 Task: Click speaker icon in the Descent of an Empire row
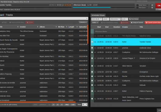(x=95, y=58)
